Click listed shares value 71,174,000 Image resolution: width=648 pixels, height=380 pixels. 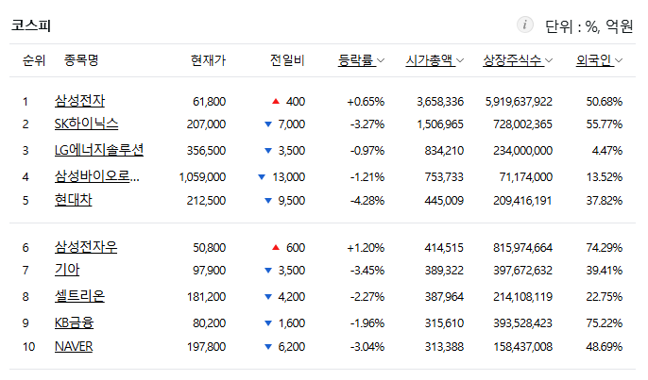point(525,177)
